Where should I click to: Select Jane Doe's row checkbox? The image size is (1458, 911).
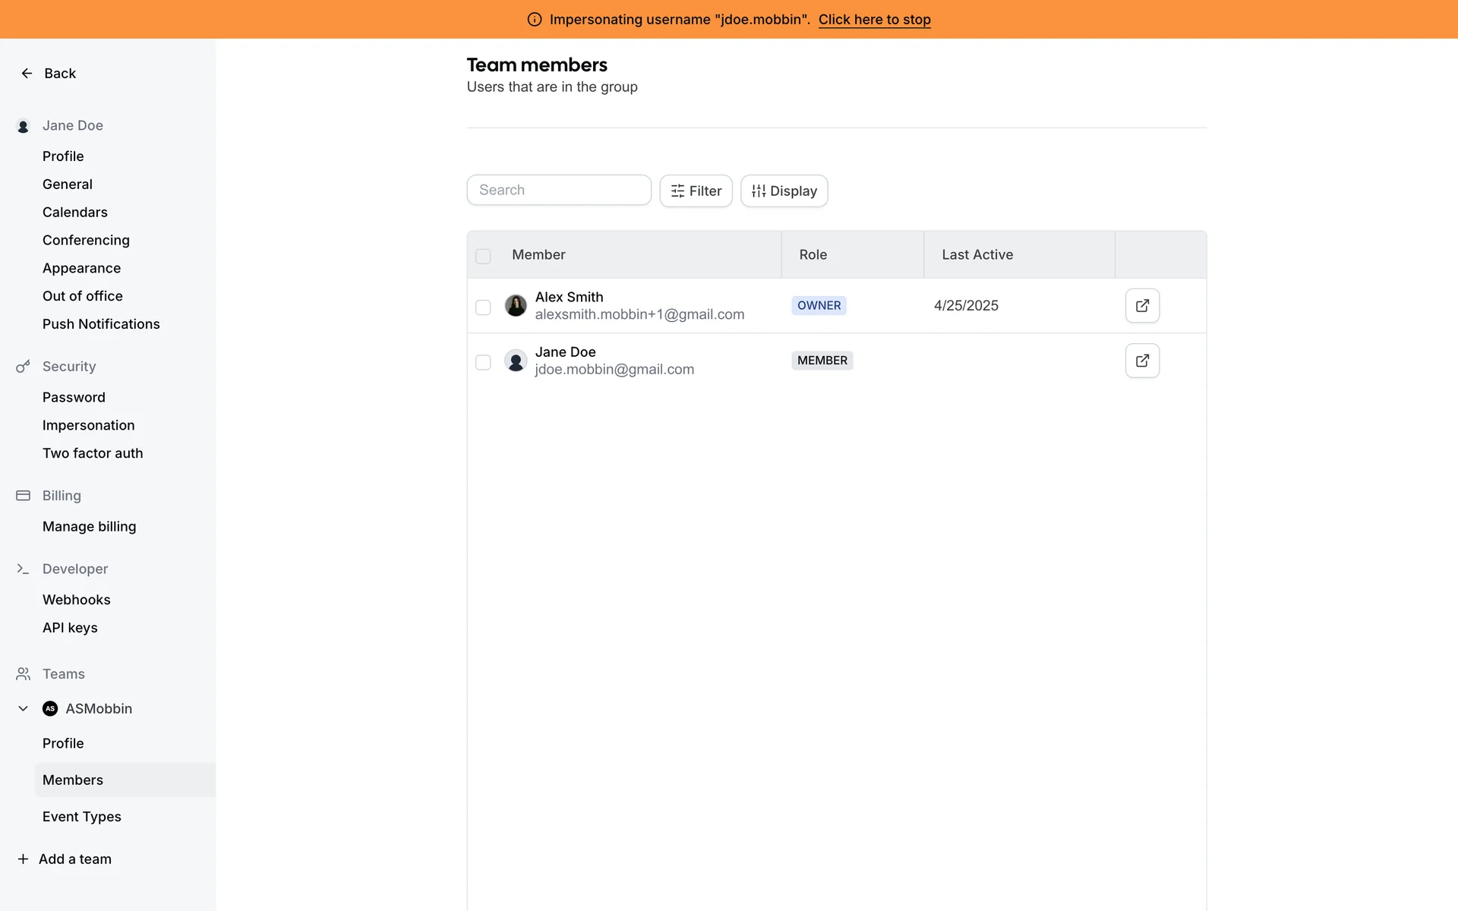pos(483,362)
